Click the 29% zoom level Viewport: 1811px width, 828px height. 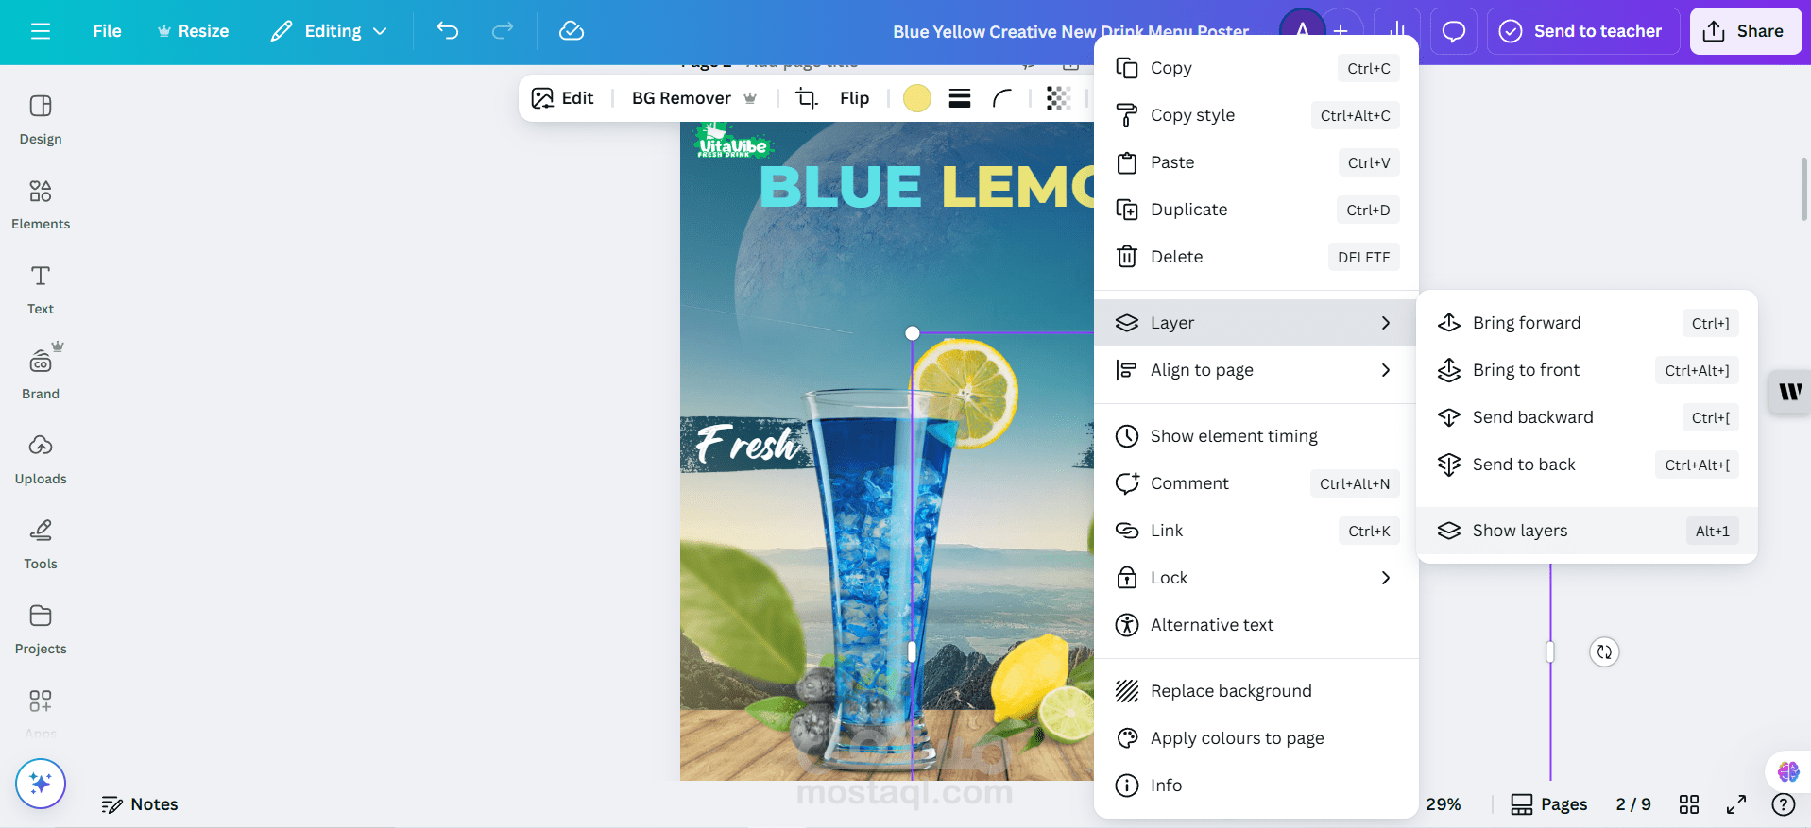(x=1444, y=804)
